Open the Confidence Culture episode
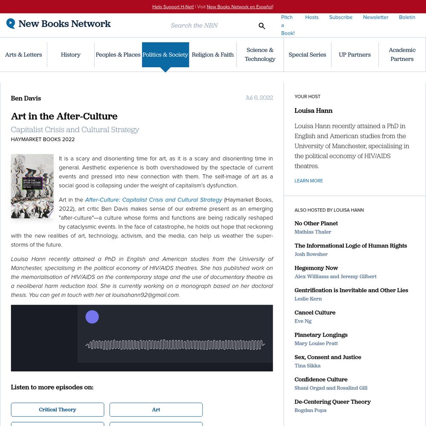Viewport: 426px width, 426px height. (321, 379)
